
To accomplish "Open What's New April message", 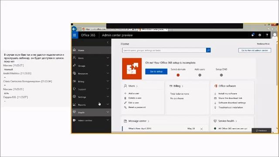I will (140, 129).
